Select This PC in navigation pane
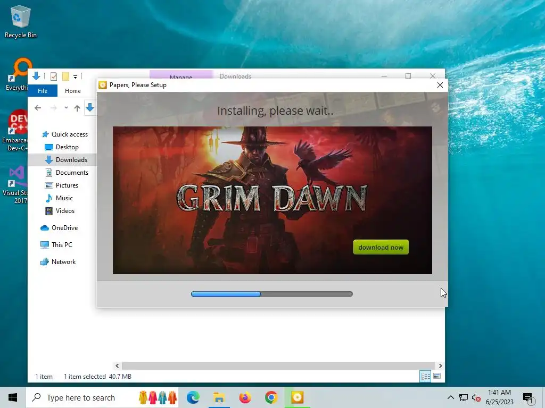This screenshot has height=408, width=545. (62, 245)
